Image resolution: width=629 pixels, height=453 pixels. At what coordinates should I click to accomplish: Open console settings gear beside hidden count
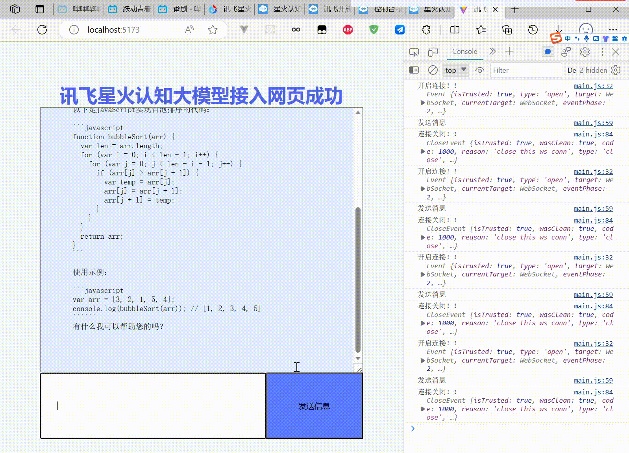pos(616,70)
